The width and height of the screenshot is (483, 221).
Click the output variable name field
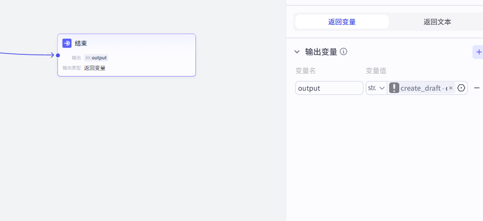tap(329, 88)
